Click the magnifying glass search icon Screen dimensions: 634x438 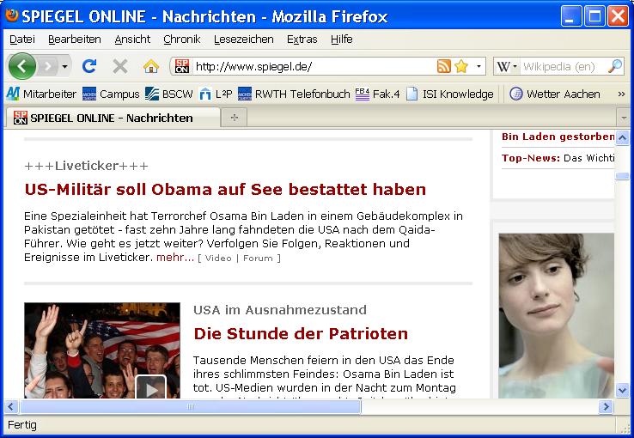(615, 66)
